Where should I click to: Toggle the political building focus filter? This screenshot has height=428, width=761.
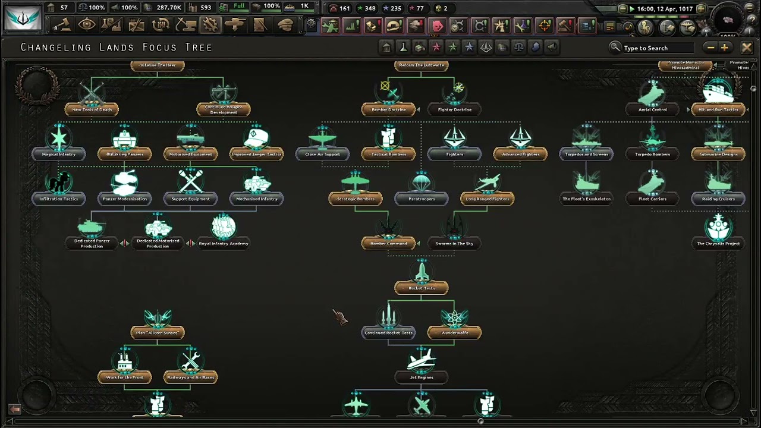[x=386, y=48]
